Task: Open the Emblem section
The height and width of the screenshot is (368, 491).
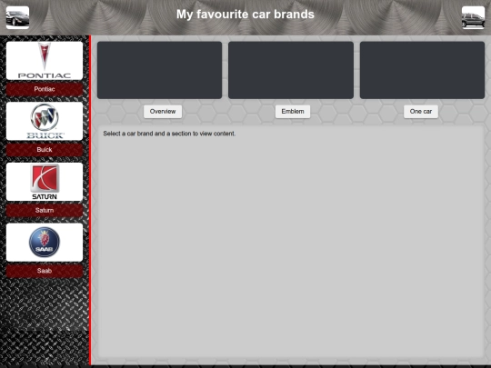Action: click(x=293, y=112)
